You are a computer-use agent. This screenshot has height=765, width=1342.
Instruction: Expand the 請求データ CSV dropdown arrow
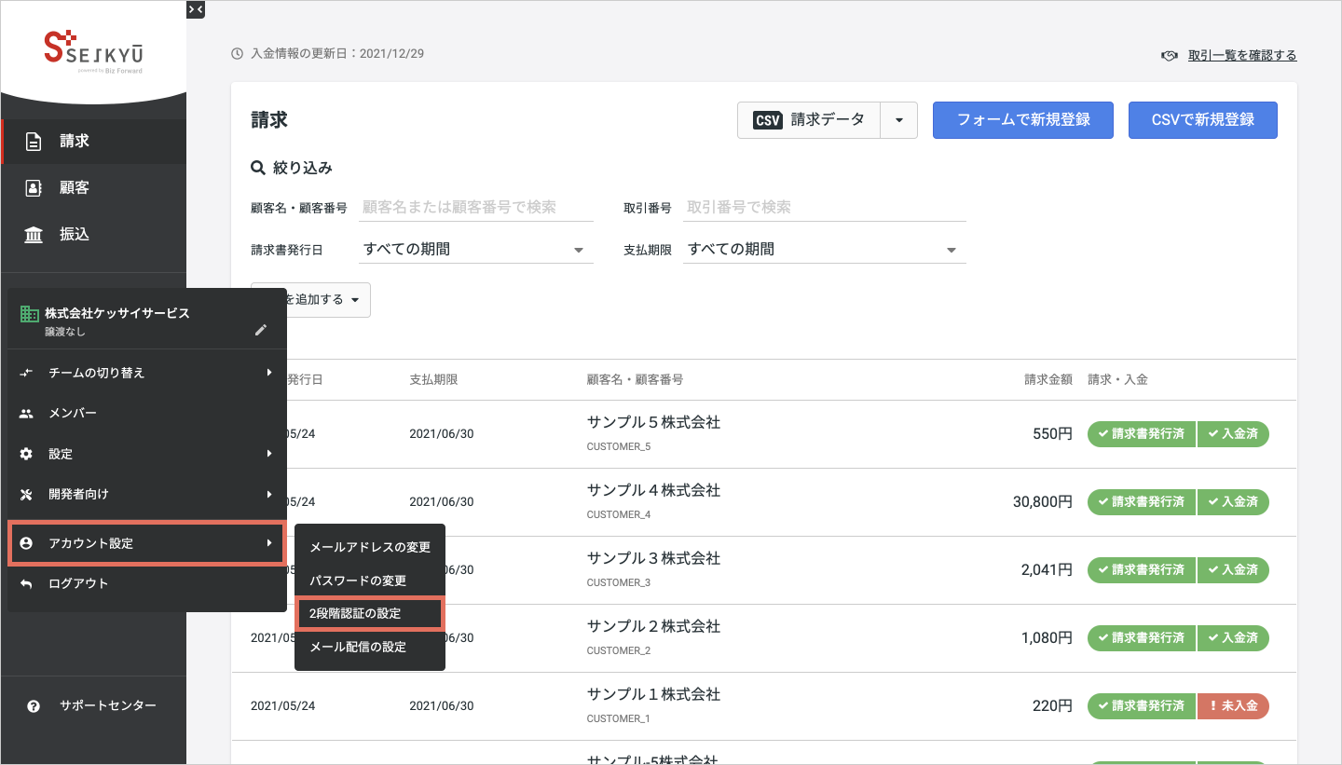click(x=898, y=120)
